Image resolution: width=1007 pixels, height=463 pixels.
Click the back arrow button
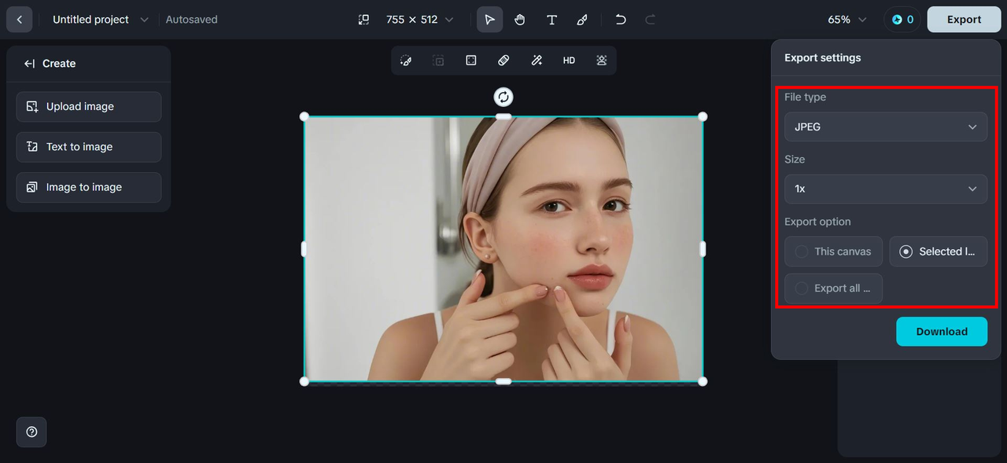pyautogui.click(x=20, y=20)
